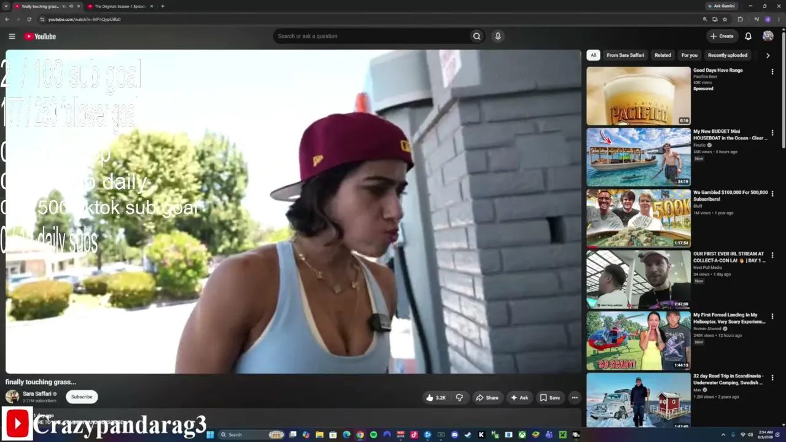Screen dimensions: 786x442
Task: Like the video with thumbs up
Action: (x=436, y=398)
